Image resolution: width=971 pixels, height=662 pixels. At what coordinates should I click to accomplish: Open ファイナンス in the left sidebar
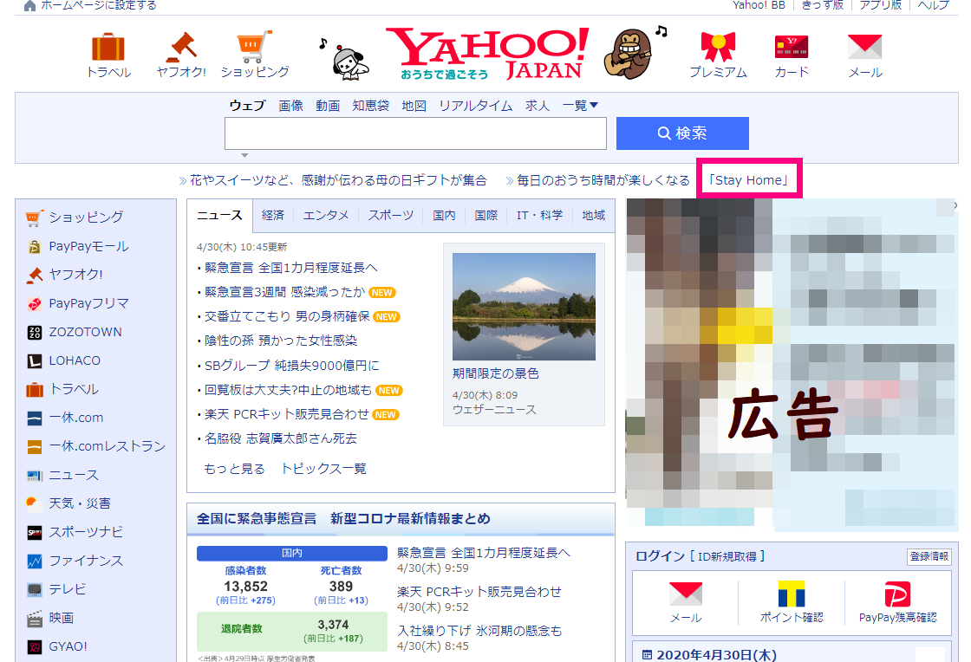coord(86,561)
